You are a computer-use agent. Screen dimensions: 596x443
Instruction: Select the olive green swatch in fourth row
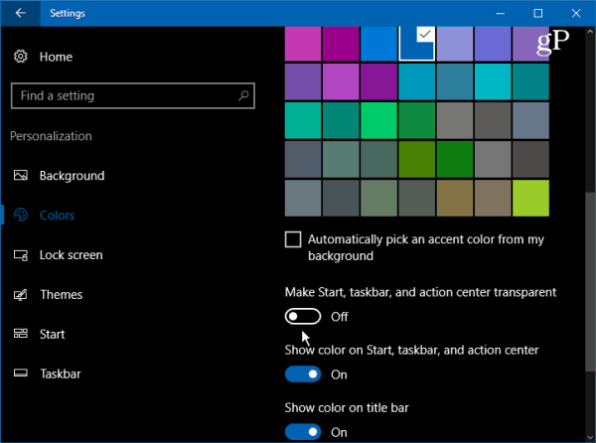tap(416, 159)
